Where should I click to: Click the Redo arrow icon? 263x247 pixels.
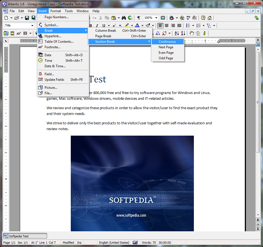pyautogui.click(x=94, y=18)
